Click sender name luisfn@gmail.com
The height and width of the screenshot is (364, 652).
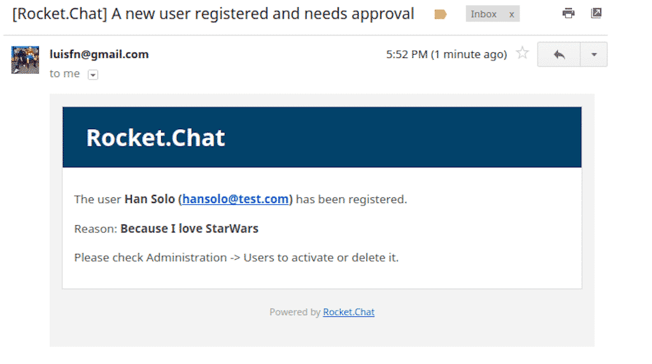point(99,55)
